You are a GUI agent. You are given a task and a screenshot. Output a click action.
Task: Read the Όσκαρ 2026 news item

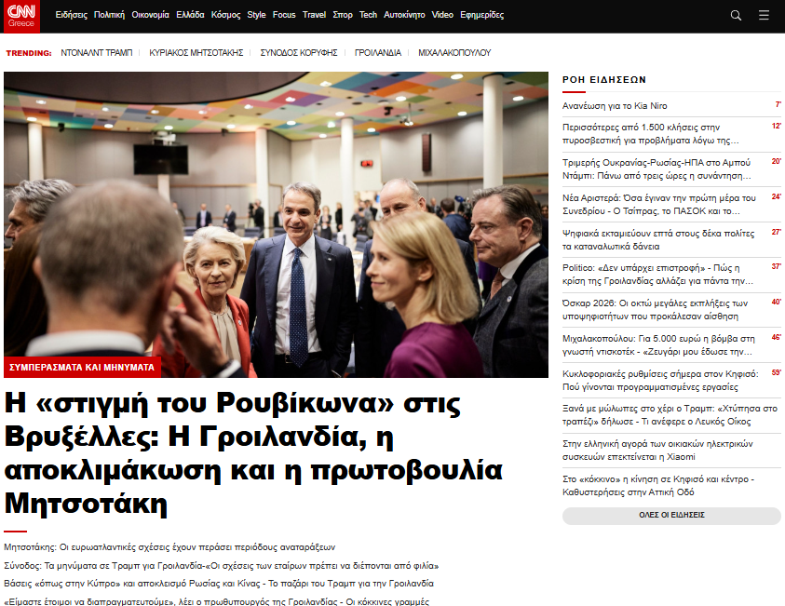(656, 309)
